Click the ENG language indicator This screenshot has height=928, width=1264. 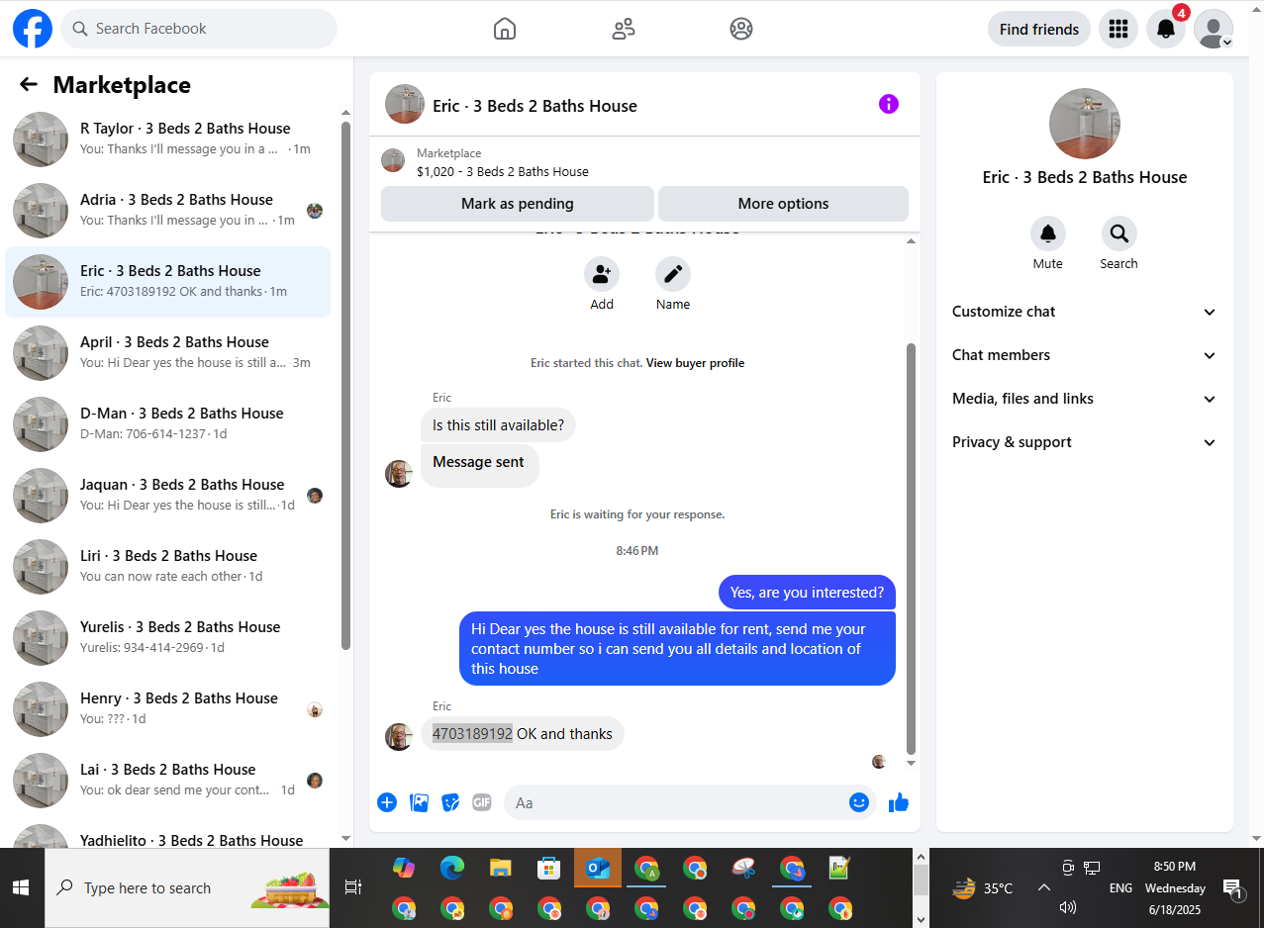click(x=1120, y=888)
